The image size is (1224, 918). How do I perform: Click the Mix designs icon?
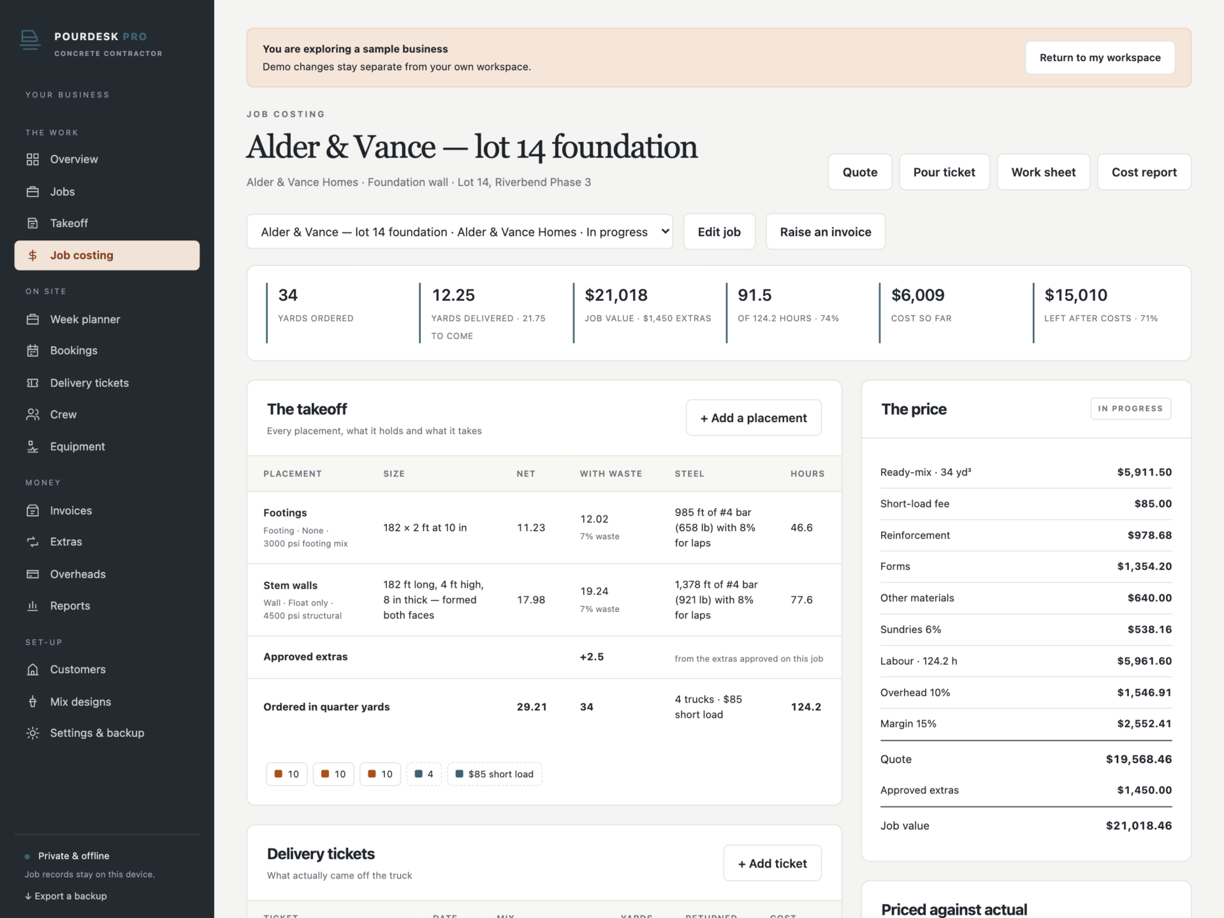tap(33, 702)
